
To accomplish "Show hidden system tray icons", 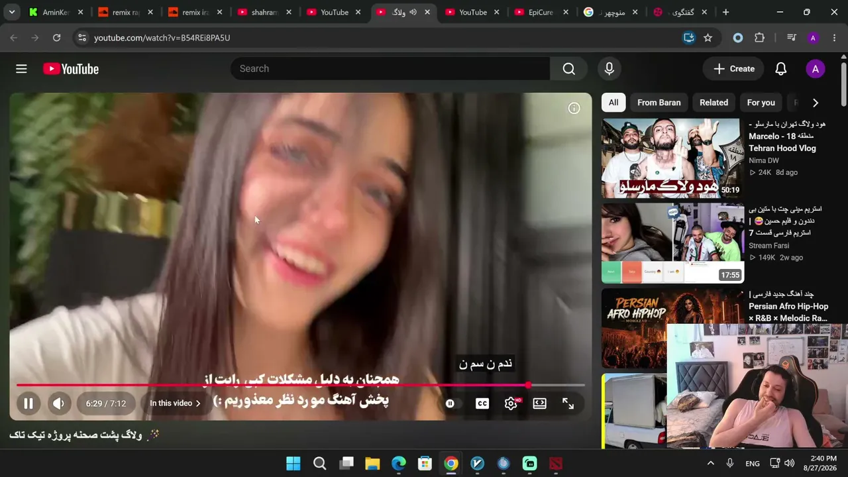I will pos(711,464).
